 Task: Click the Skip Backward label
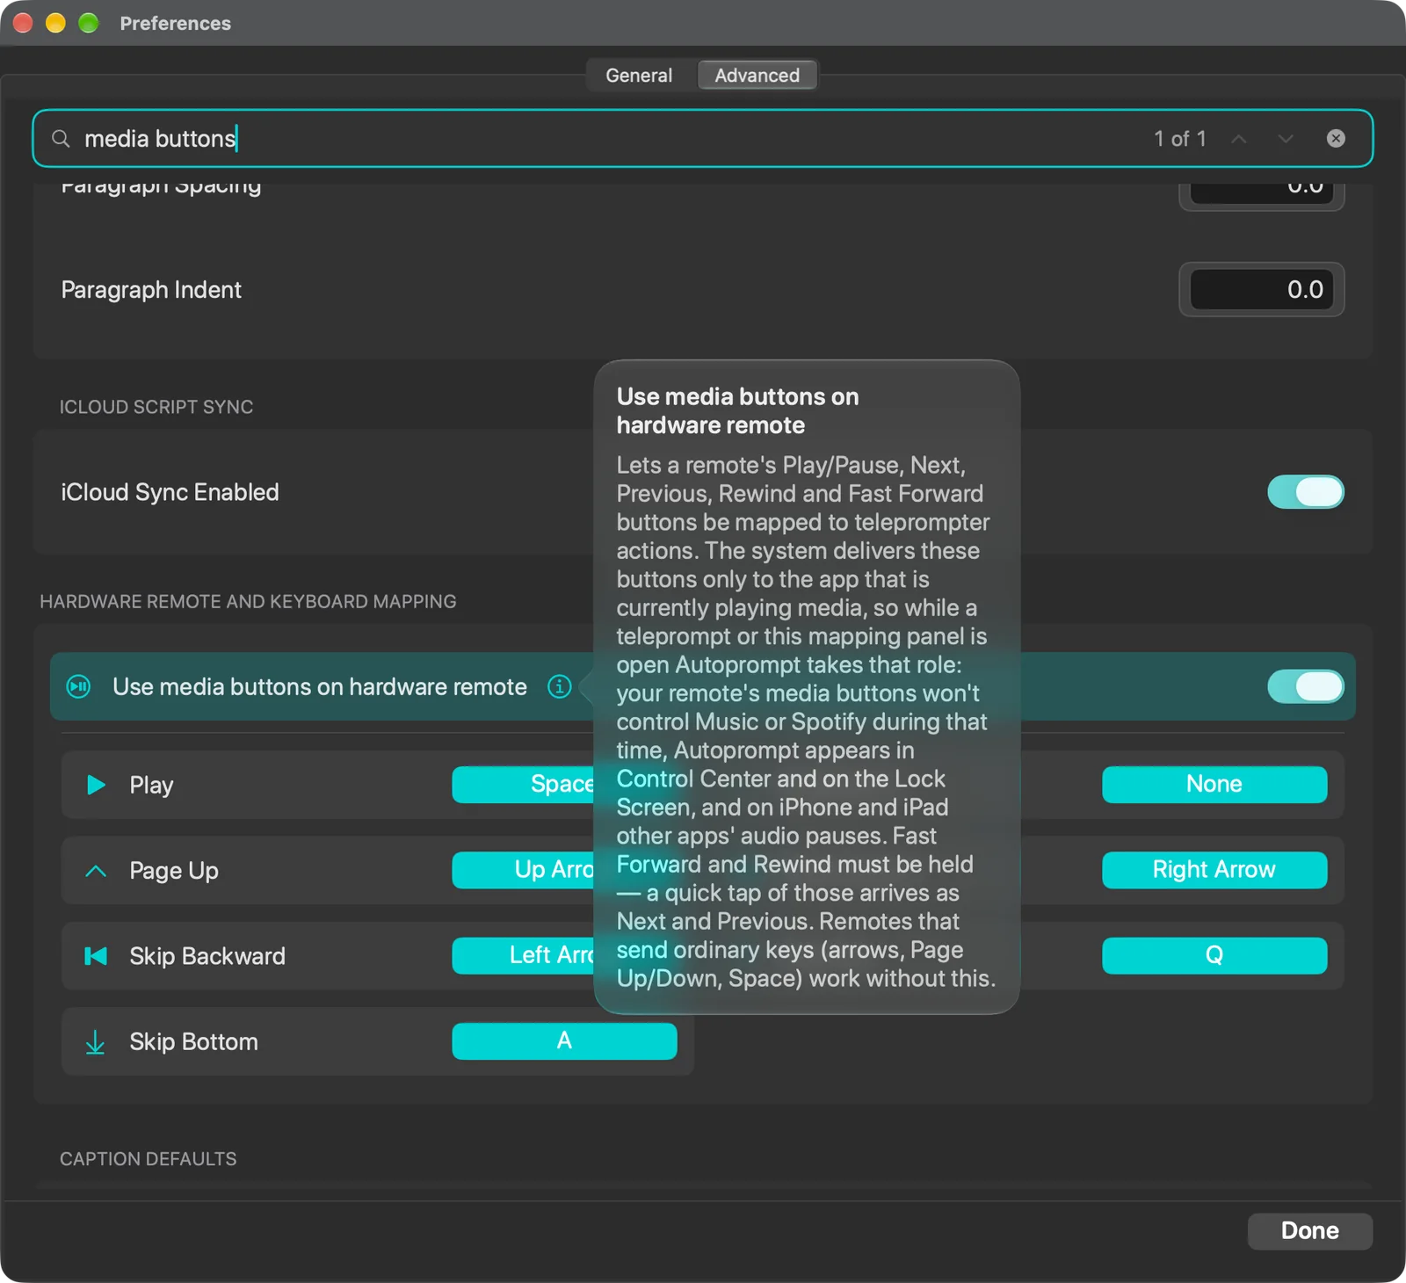207,956
